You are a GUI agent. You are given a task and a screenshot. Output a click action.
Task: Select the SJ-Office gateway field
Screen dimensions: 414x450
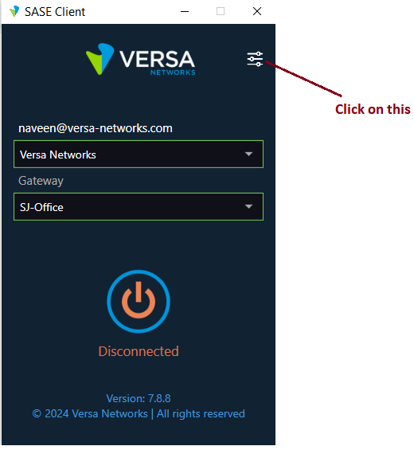pyautogui.click(x=139, y=206)
